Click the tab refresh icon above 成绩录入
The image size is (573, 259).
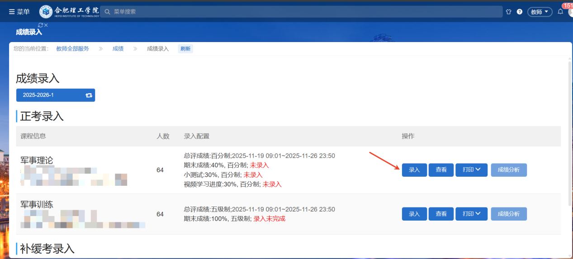click(41, 25)
